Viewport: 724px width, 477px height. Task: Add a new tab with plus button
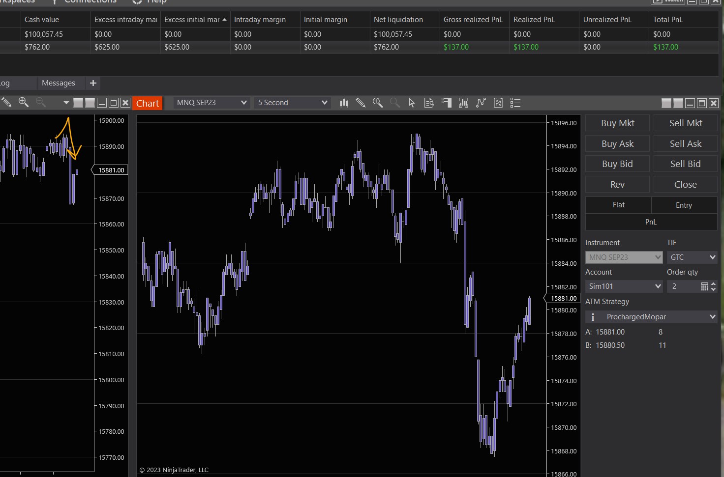(x=93, y=83)
